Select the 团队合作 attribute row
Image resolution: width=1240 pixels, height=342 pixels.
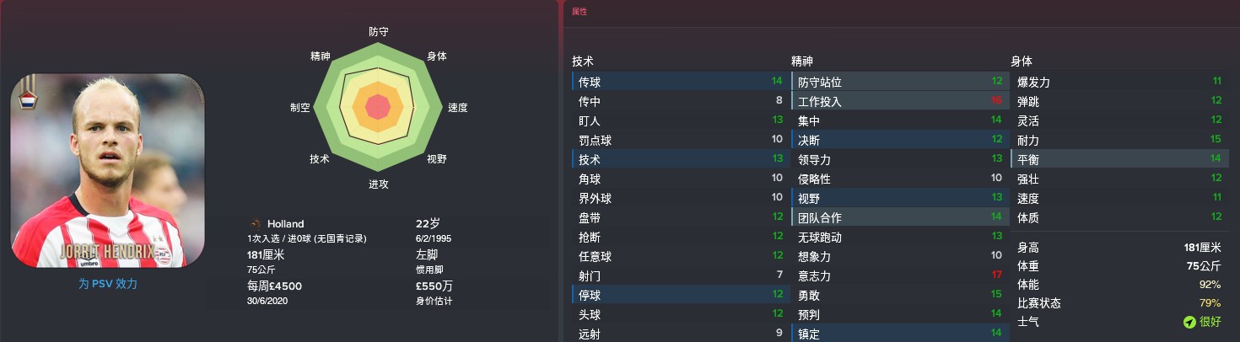898,217
